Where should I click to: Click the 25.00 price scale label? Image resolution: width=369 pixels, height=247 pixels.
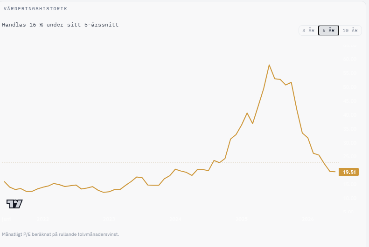350,156
